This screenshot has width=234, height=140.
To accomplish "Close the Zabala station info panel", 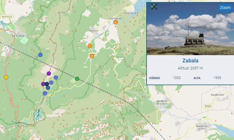I will [x=154, y=7].
